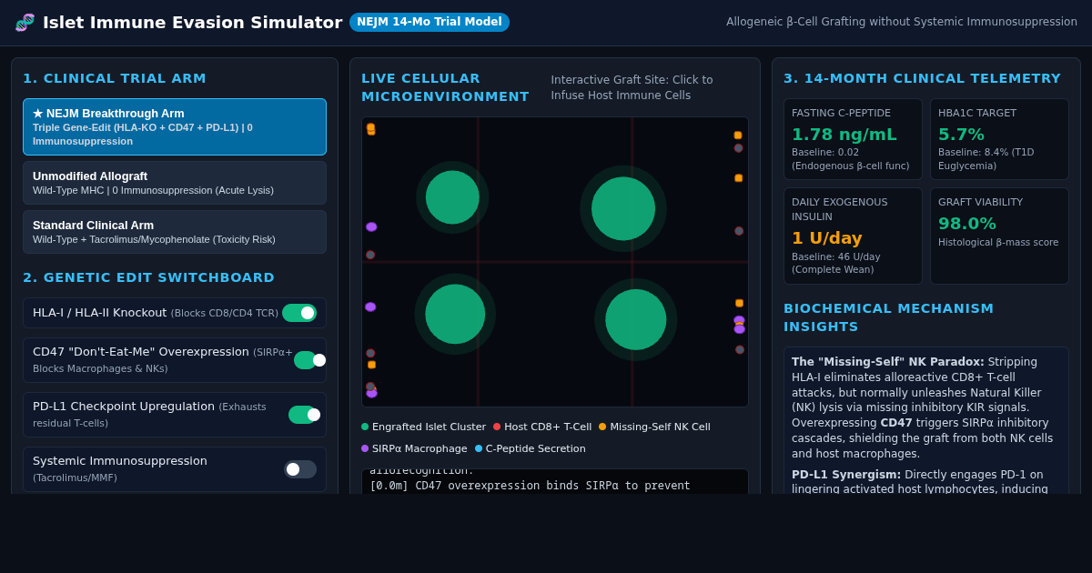Pick the Standard Clinical Arm option
The image size is (1092, 573).
click(x=175, y=232)
